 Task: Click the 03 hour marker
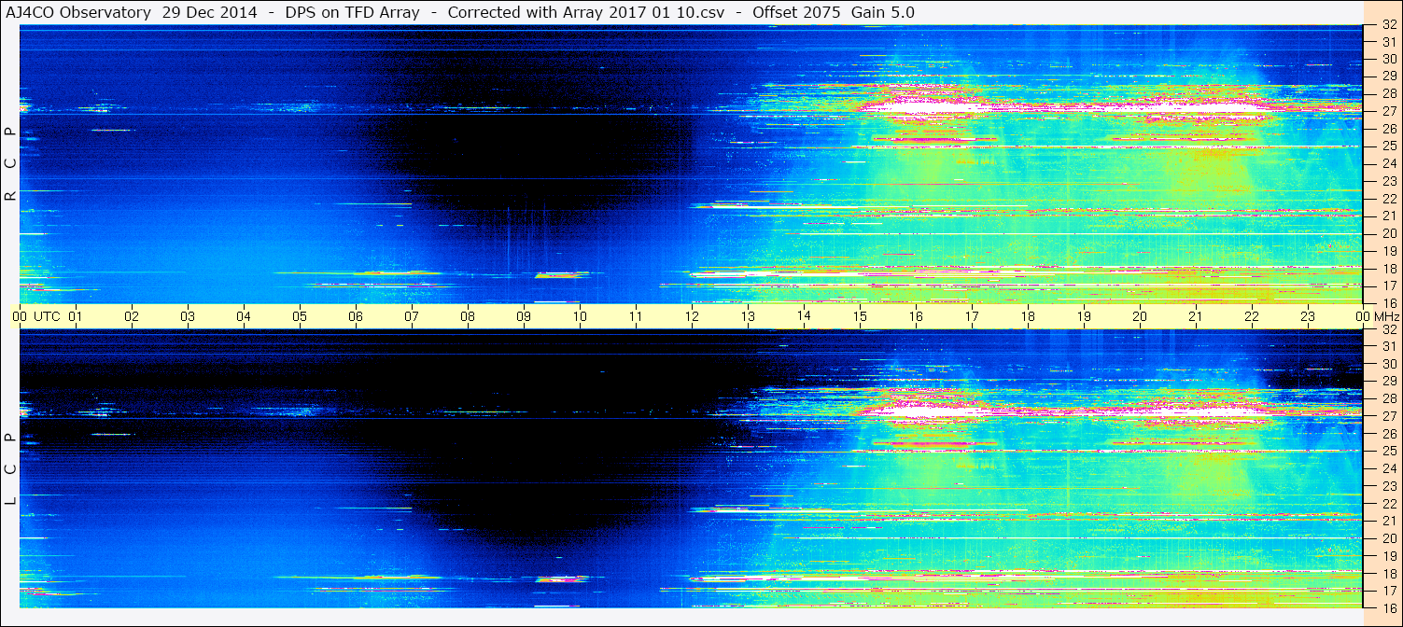(x=188, y=316)
